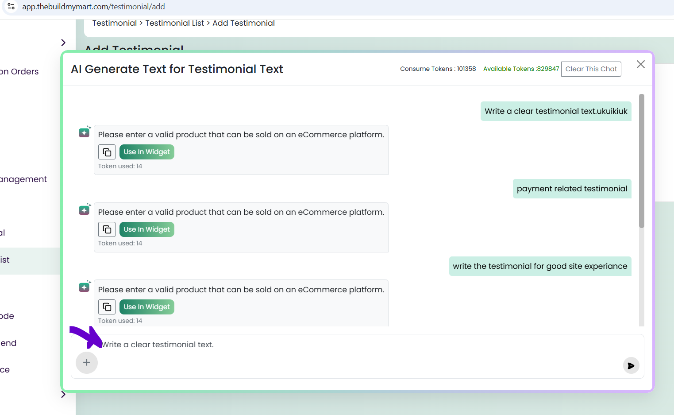Click Use In Widget on third response
This screenshot has width=674, height=415.
click(147, 307)
